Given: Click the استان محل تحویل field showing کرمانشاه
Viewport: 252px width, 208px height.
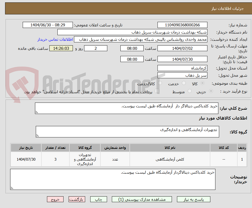Looking at the screenshot, I should (182, 68).
